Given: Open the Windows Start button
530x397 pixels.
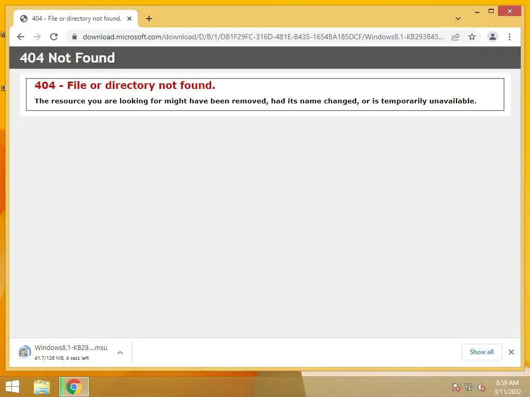Looking at the screenshot, I should tap(12, 387).
